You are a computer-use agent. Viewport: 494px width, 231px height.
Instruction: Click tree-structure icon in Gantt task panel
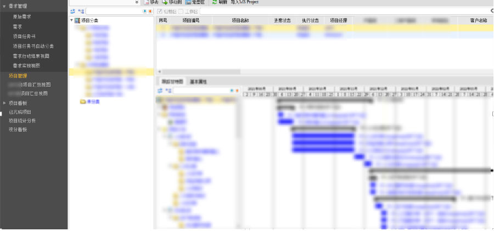tap(169, 91)
